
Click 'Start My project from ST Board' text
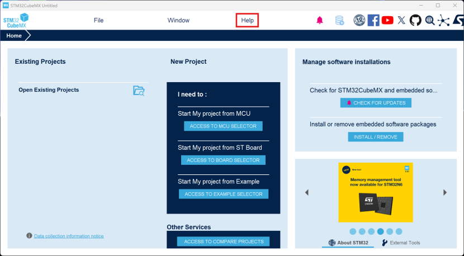coord(220,148)
